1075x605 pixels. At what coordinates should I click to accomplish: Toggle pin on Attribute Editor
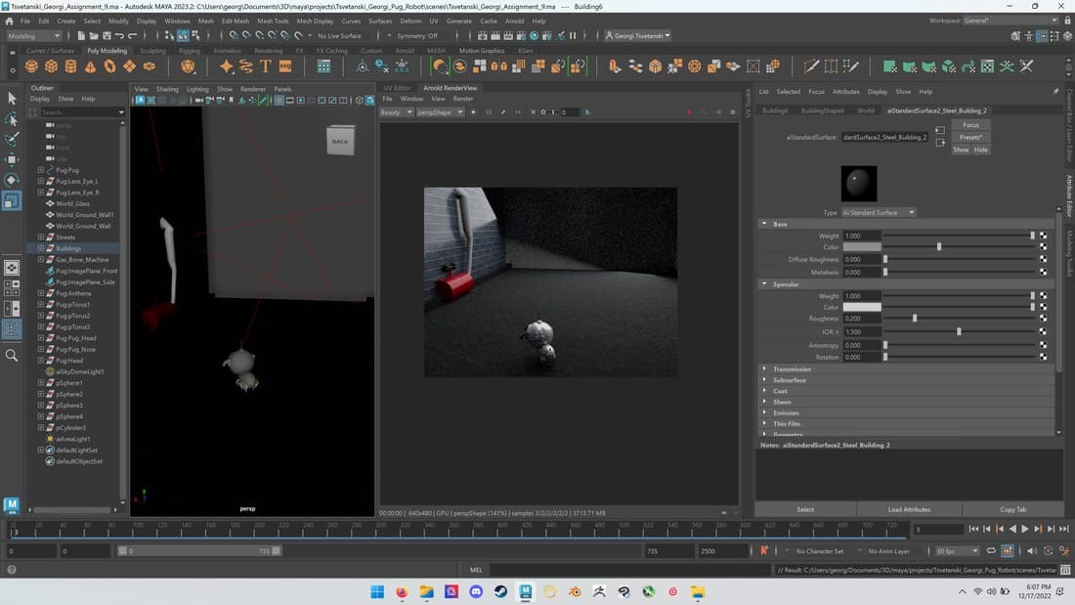tap(1055, 91)
